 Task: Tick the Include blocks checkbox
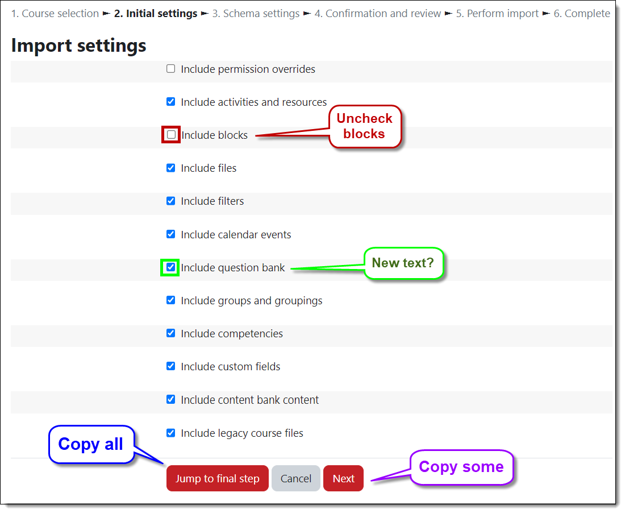pos(171,135)
